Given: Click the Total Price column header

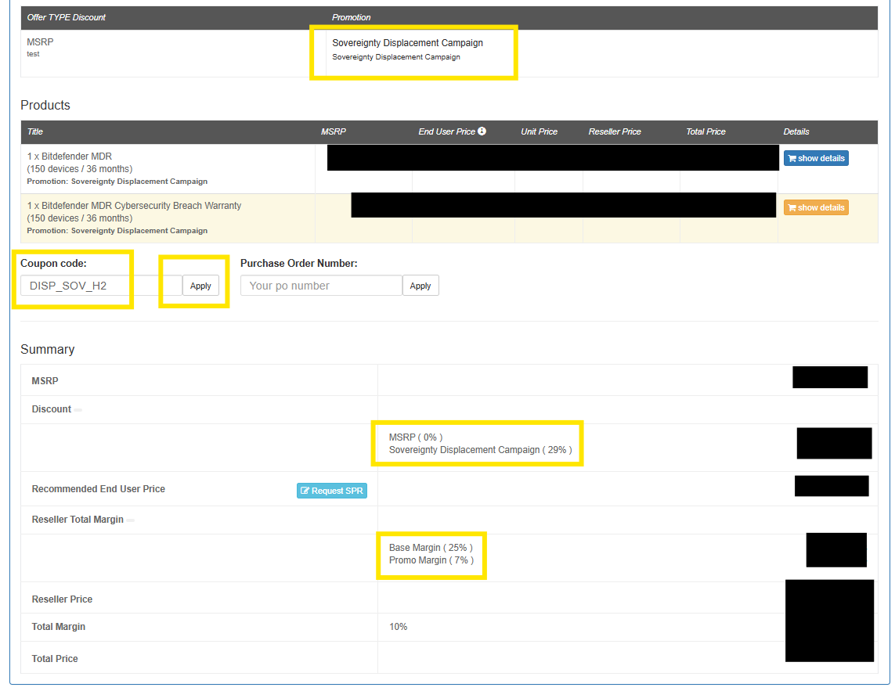Looking at the screenshot, I should (x=706, y=131).
